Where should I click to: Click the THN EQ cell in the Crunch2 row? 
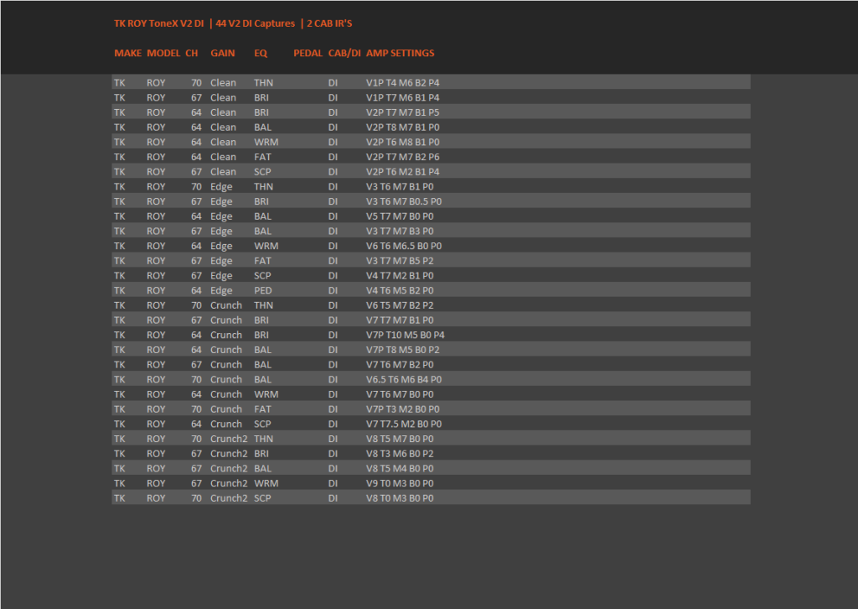264,439
